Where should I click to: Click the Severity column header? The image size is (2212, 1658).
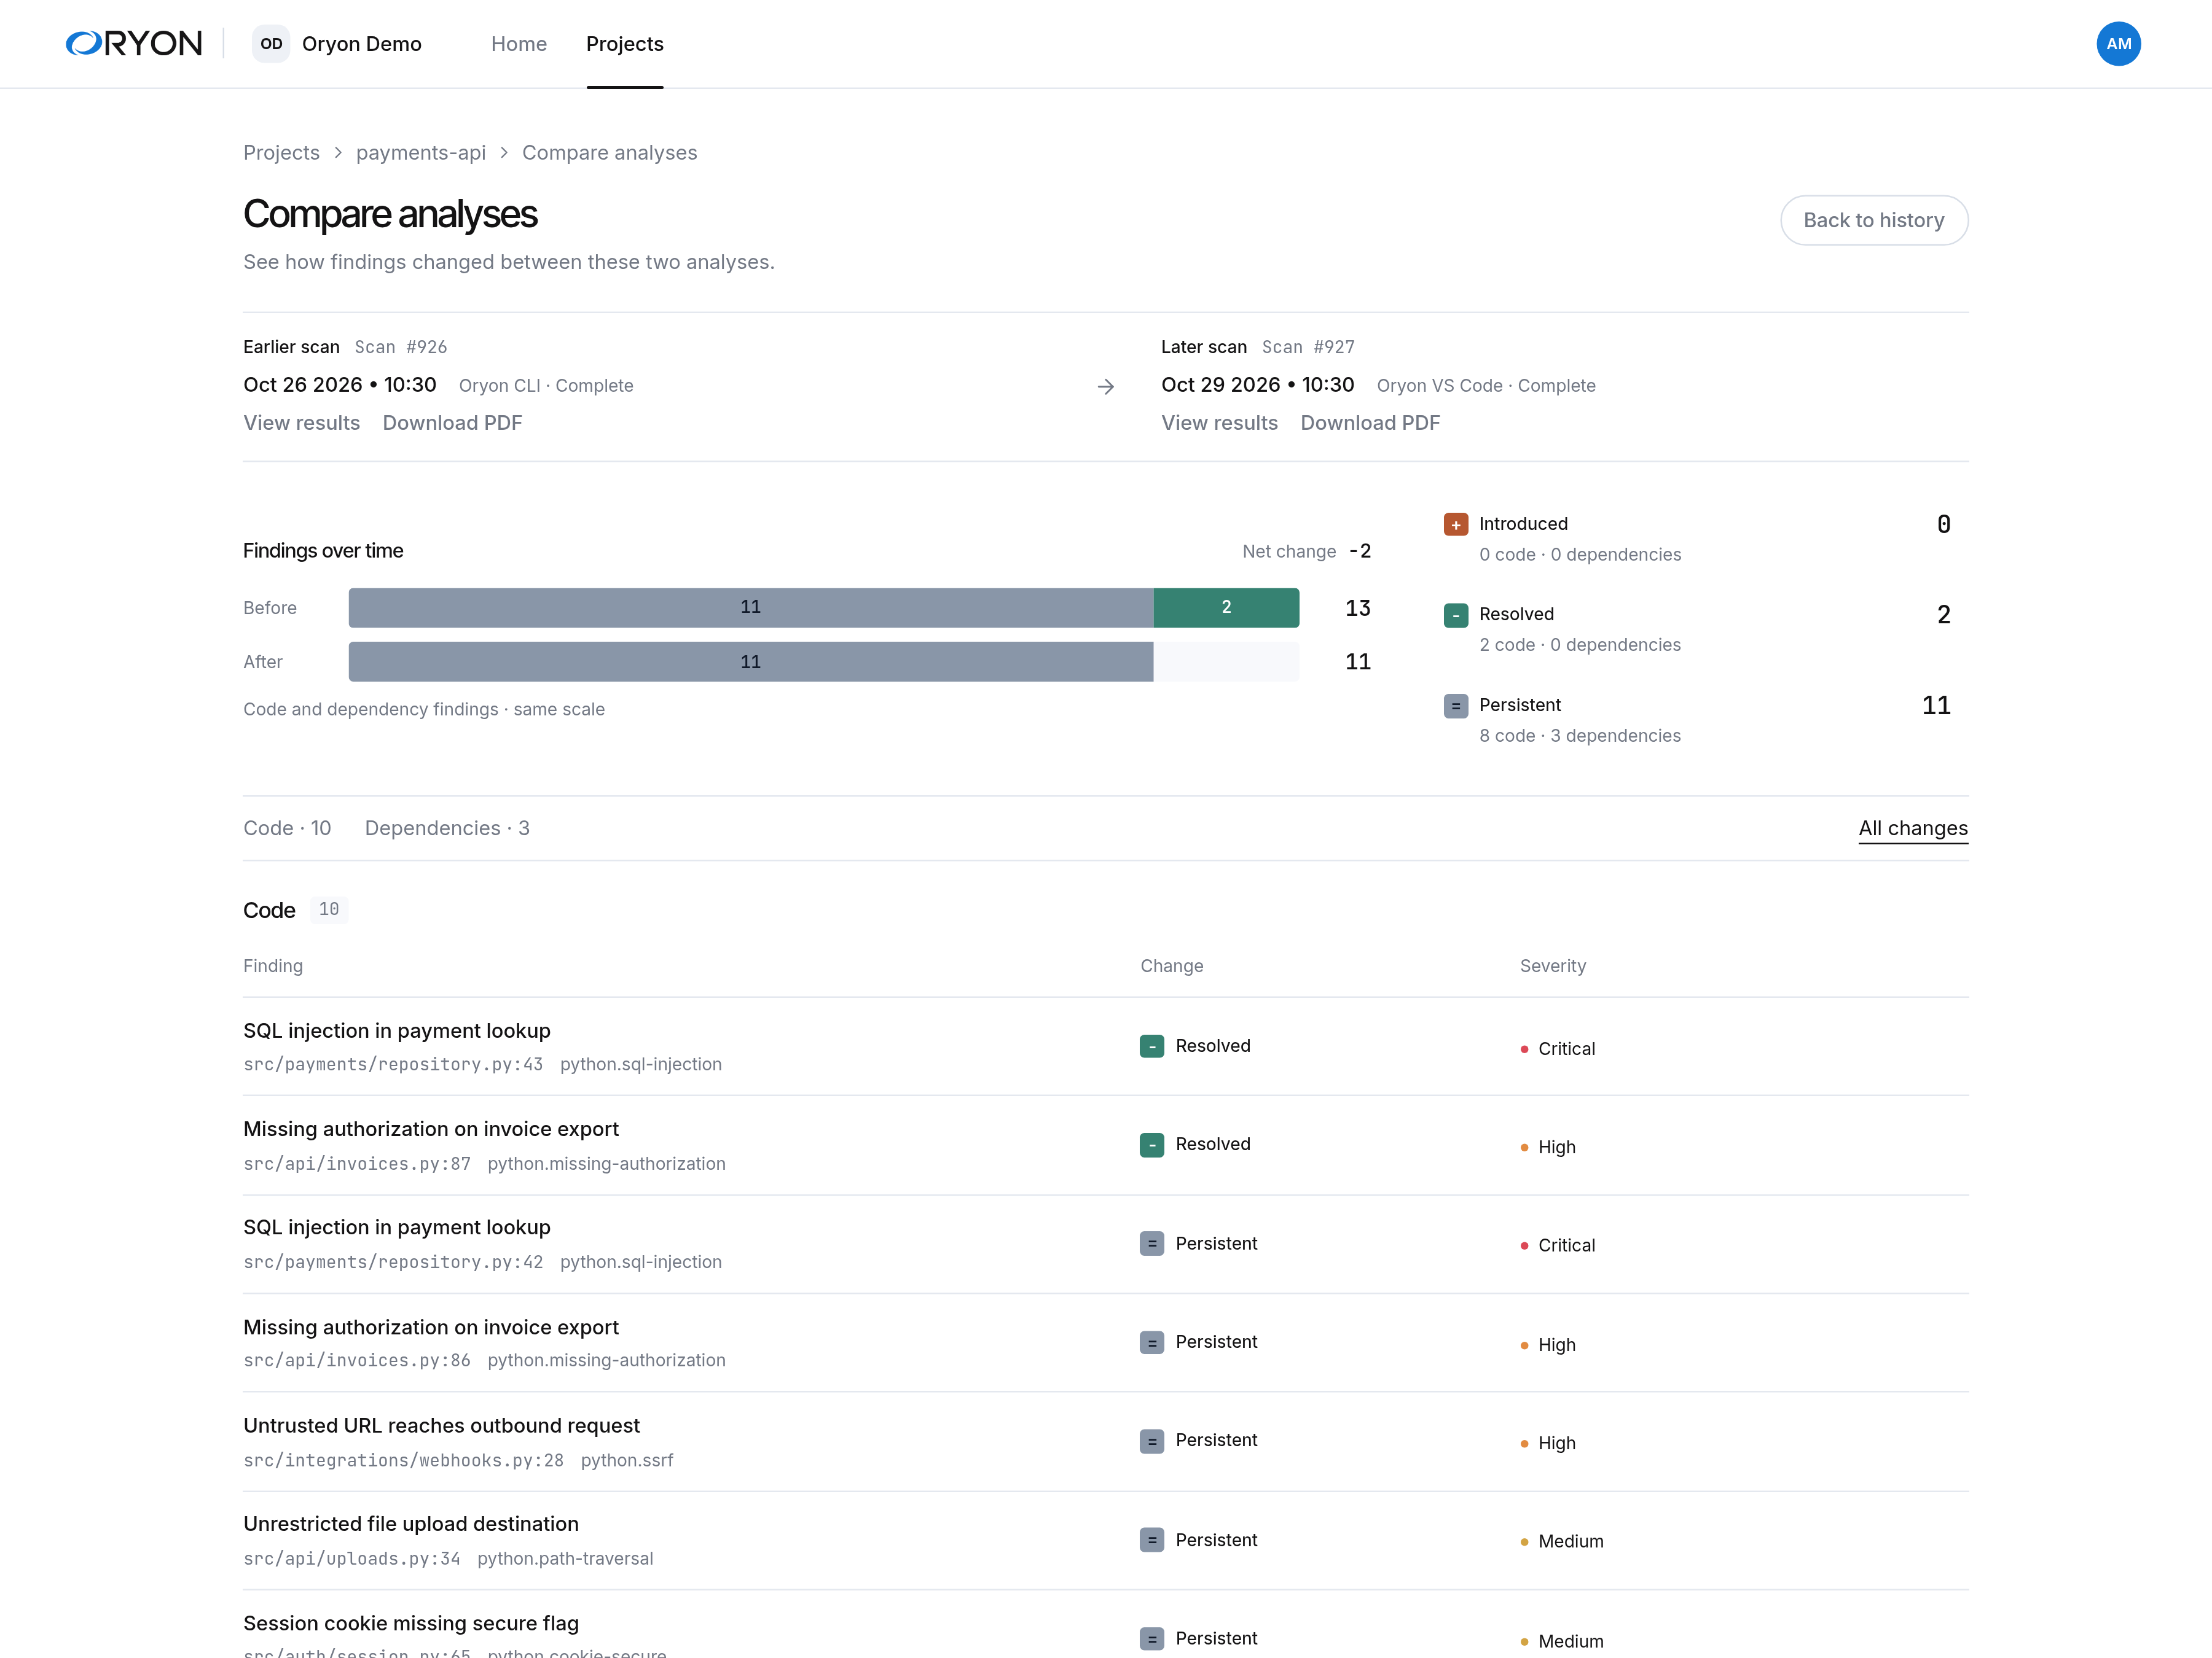coord(1553,967)
